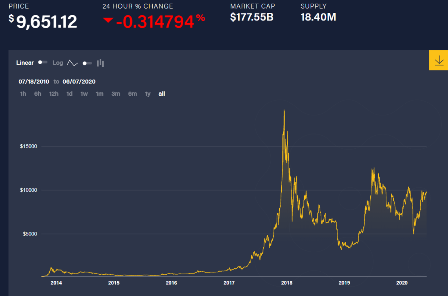Set the chart range to 1m
The width and height of the screenshot is (448, 296).
(99, 94)
